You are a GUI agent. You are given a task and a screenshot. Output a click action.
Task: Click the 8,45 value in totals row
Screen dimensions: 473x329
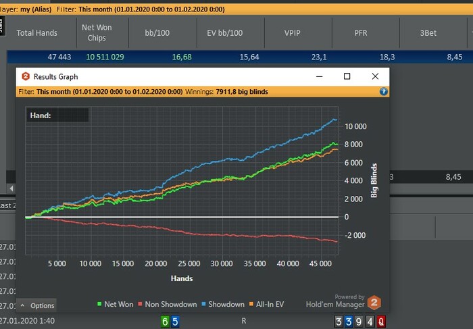tap(453, 177)
